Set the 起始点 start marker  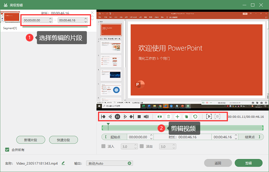coord(114,137)
